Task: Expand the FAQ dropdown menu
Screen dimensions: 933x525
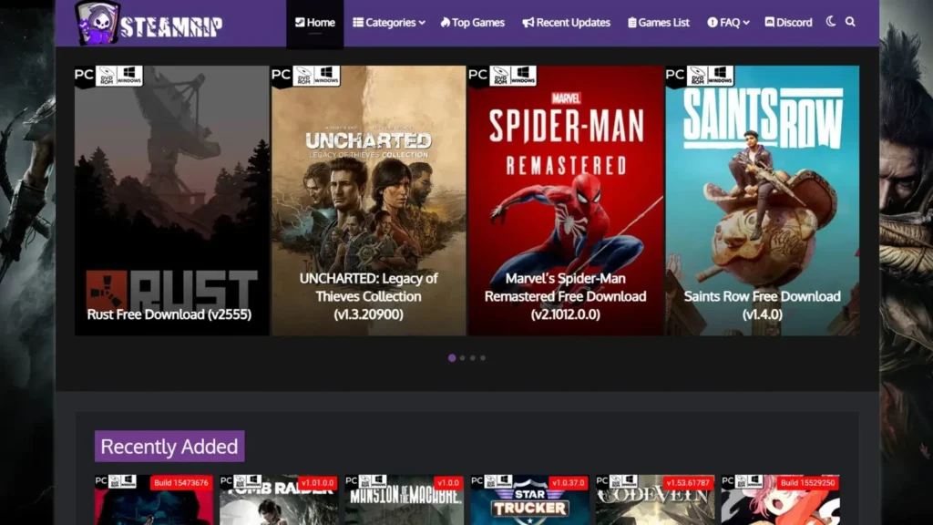Action: 728,22
